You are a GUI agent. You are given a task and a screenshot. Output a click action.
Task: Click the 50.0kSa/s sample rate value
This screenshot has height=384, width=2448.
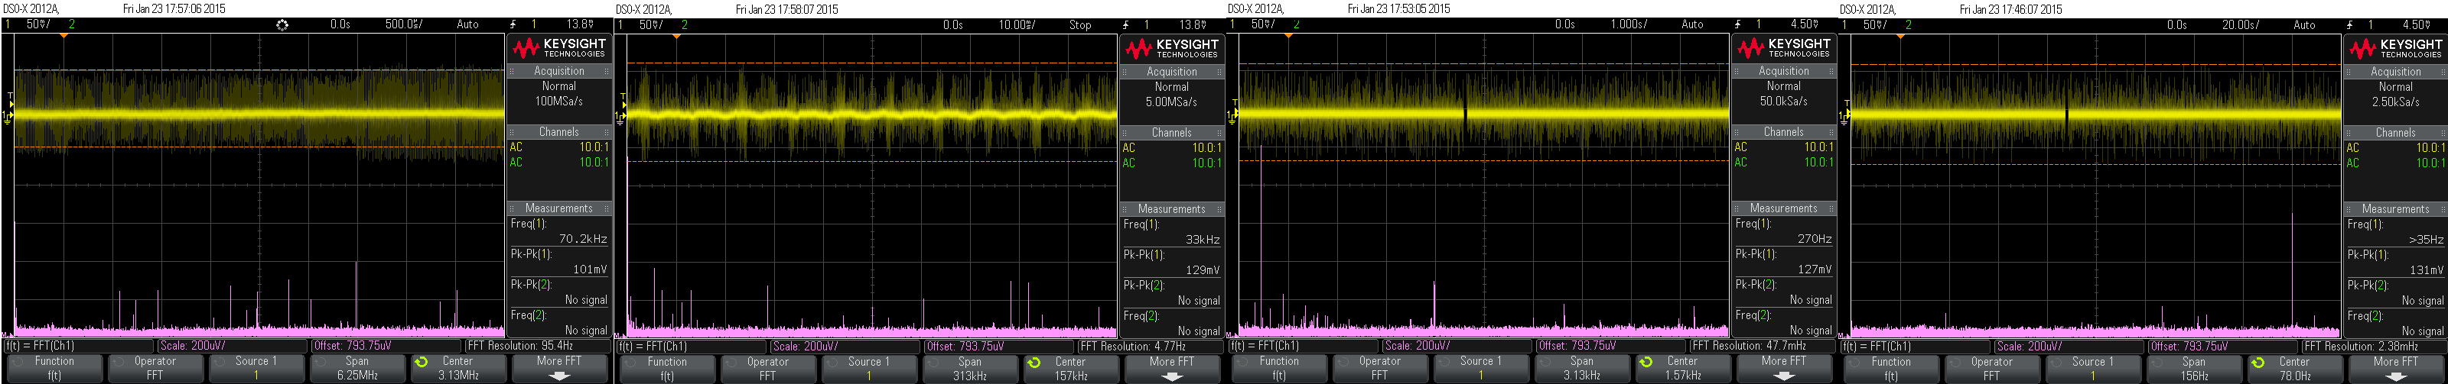(1784, 101)
